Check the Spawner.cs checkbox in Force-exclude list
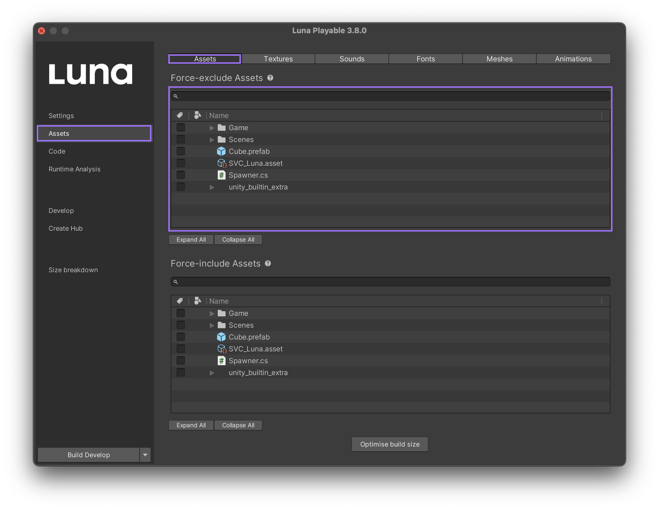Image resolution: width=659 pixels, height=510 pixels. (x=181, y=175)
